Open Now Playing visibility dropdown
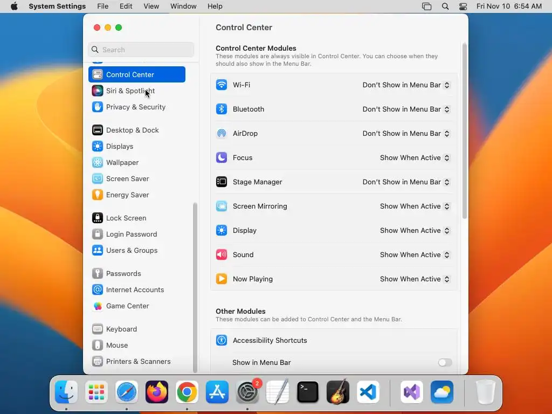 [415, 279]
